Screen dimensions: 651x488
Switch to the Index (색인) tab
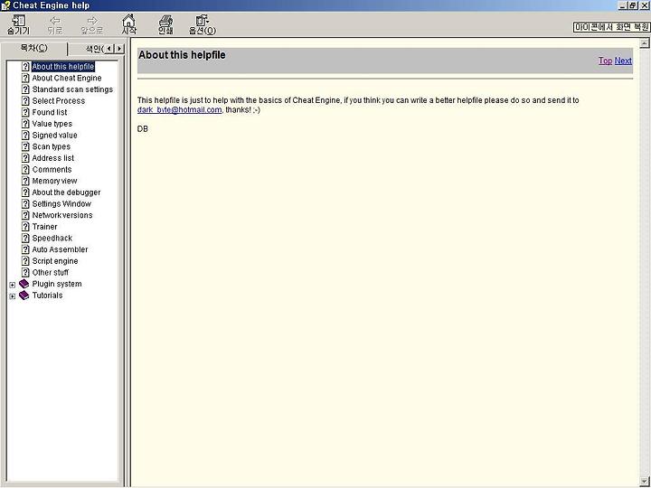click(x=94, y=49)
